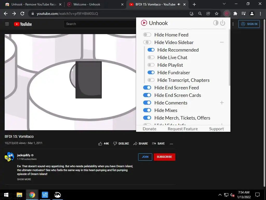The image size is (266, 200).
Task: View site info lock icon
Action: (x=33, y=14)
